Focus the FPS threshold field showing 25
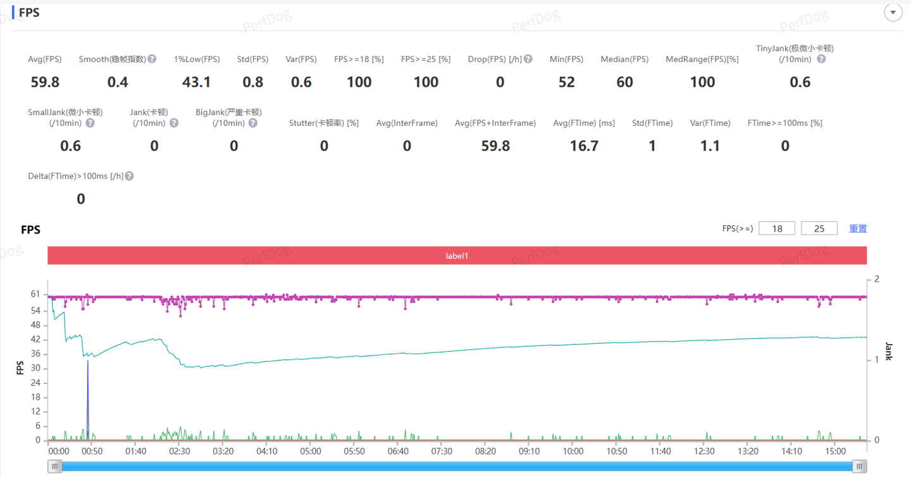911x477 pixels. point(819,228)
